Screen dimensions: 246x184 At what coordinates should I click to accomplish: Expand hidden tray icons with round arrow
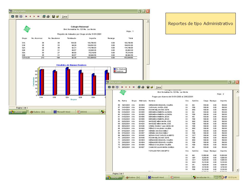click(222, 177)
